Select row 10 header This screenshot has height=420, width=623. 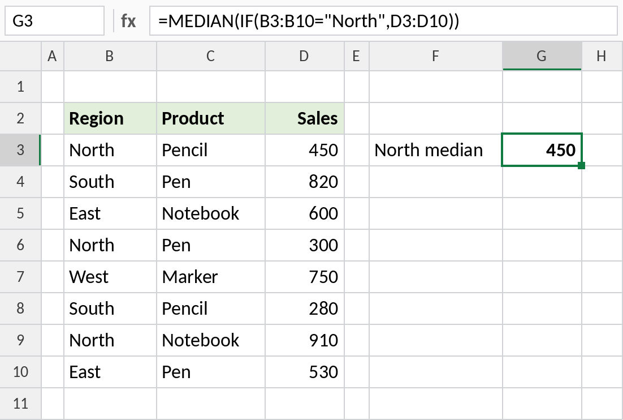pos(20,372)
